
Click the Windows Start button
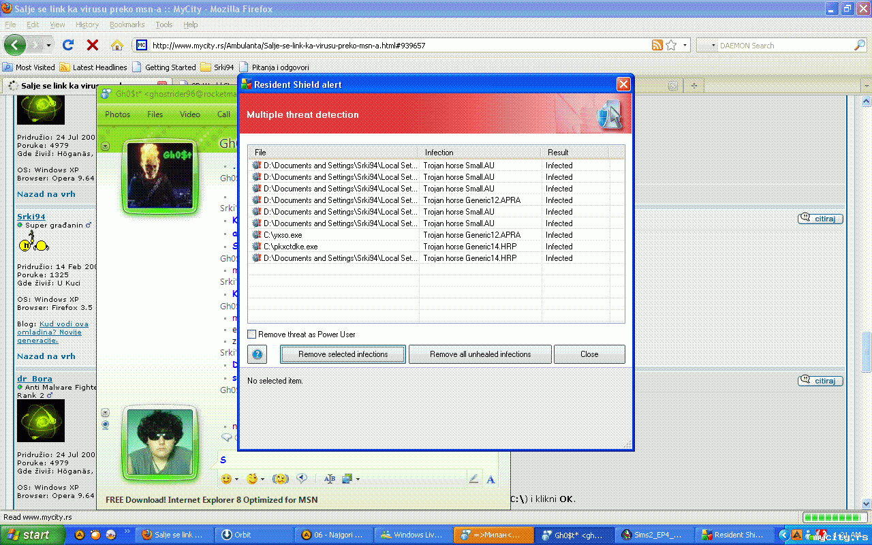[33, 535]
